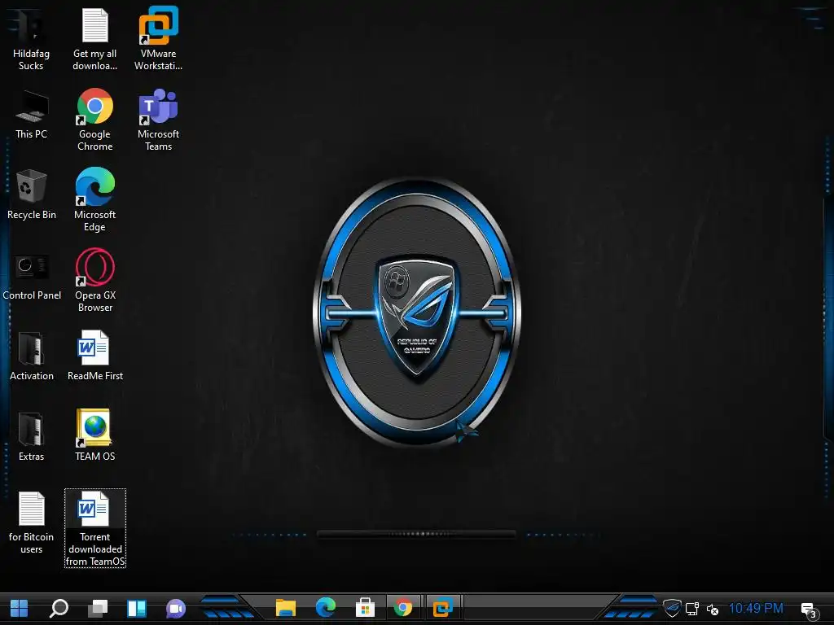Click the muted volume tray icon

point(713,609)
